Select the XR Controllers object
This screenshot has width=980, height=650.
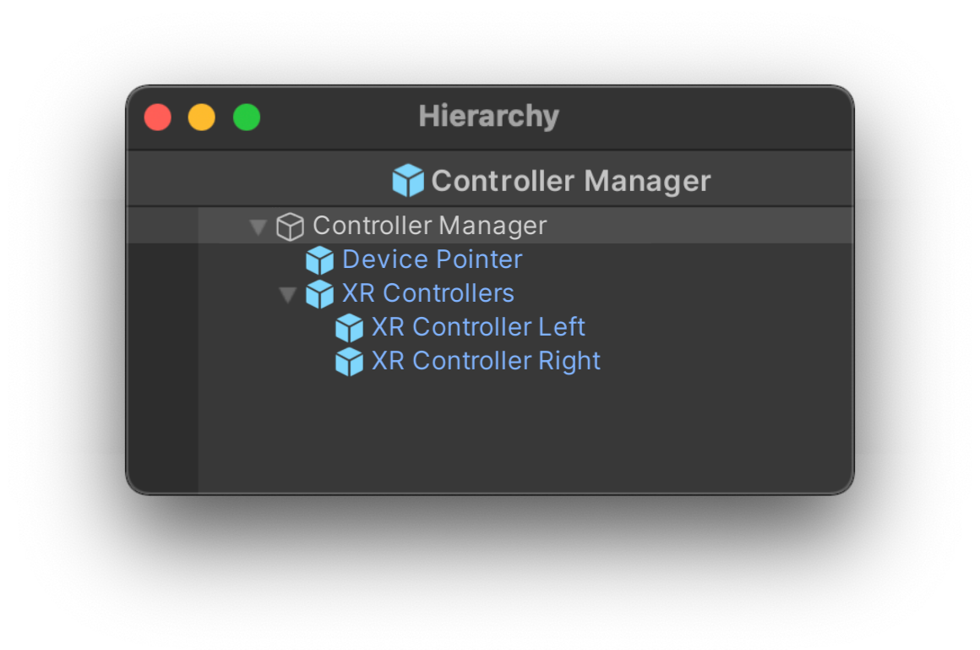428,293
